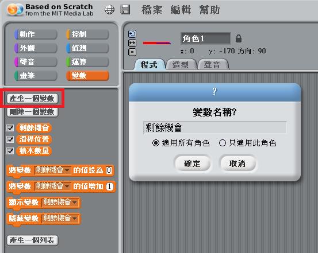Open variable dropdown in 的值增加 block
Image resolution: width=318 pixels, height=253 pixels.
click(x=52, y=186)
